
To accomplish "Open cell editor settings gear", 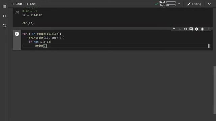I will (x=197, y=29).
